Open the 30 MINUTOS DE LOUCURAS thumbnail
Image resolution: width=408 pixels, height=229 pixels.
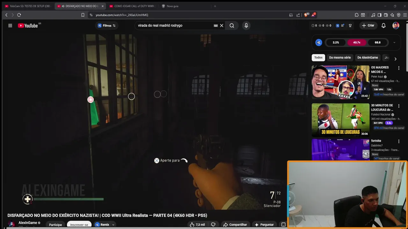click(x=340, y=120)
